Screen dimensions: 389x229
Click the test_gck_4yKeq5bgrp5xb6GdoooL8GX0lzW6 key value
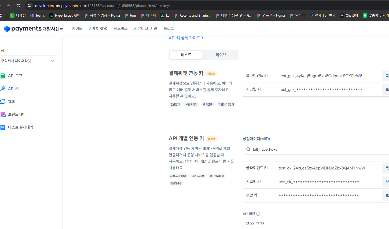pyautogui.click(x=321, y=76)
